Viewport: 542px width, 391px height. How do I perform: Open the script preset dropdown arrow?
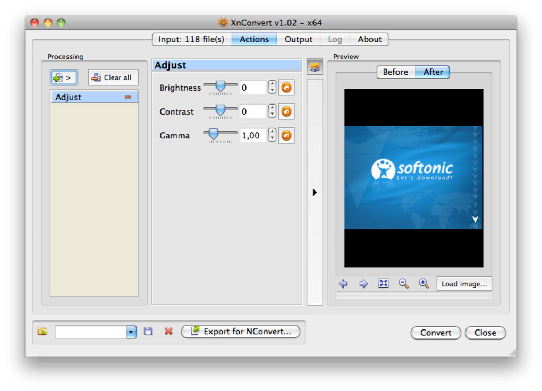click(x=131, y=332)
